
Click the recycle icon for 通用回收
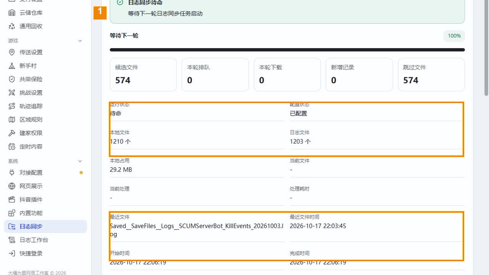pyautogui.click(x=12, y=26)
